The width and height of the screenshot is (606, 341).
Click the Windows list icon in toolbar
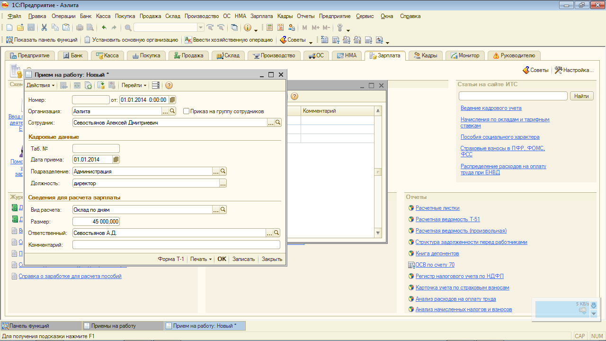234,27
